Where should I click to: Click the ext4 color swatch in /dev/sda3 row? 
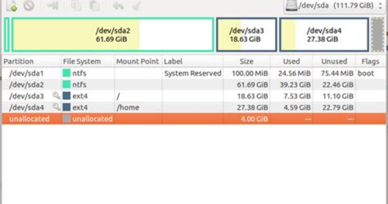point(66,96)
